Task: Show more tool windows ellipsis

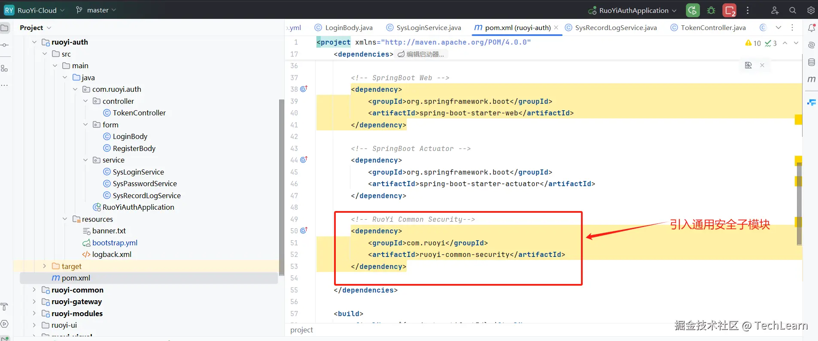Action: click(x=5, y=85)
